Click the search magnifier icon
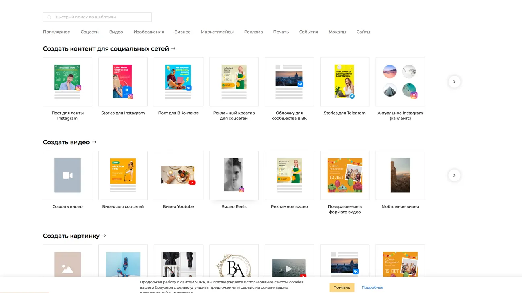The width and height of the screenshot is (522, 293). [49, 17]
